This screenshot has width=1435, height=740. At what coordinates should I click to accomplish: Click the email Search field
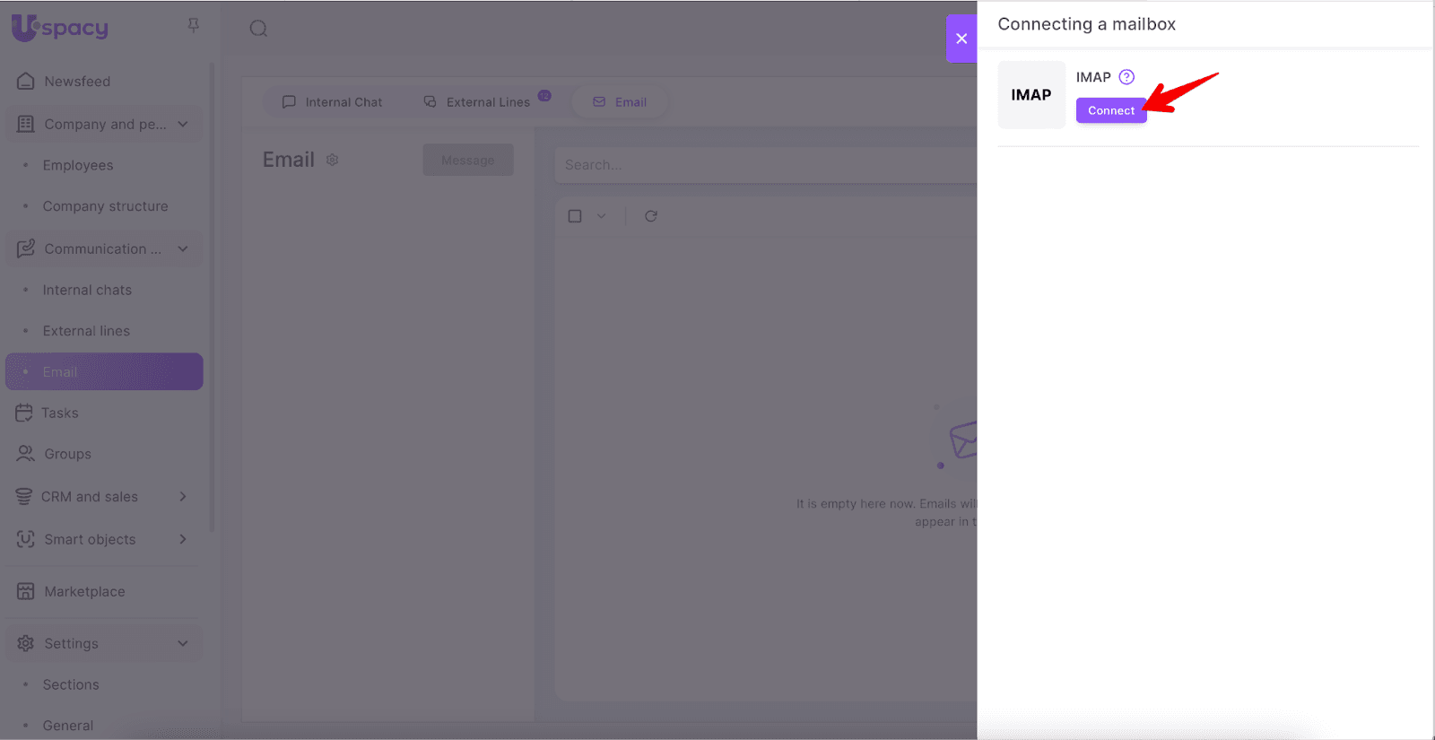pos(762,165)
